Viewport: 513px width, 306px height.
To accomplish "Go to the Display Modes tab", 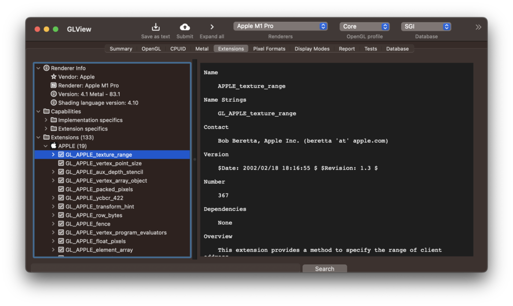I will (312, 49).
